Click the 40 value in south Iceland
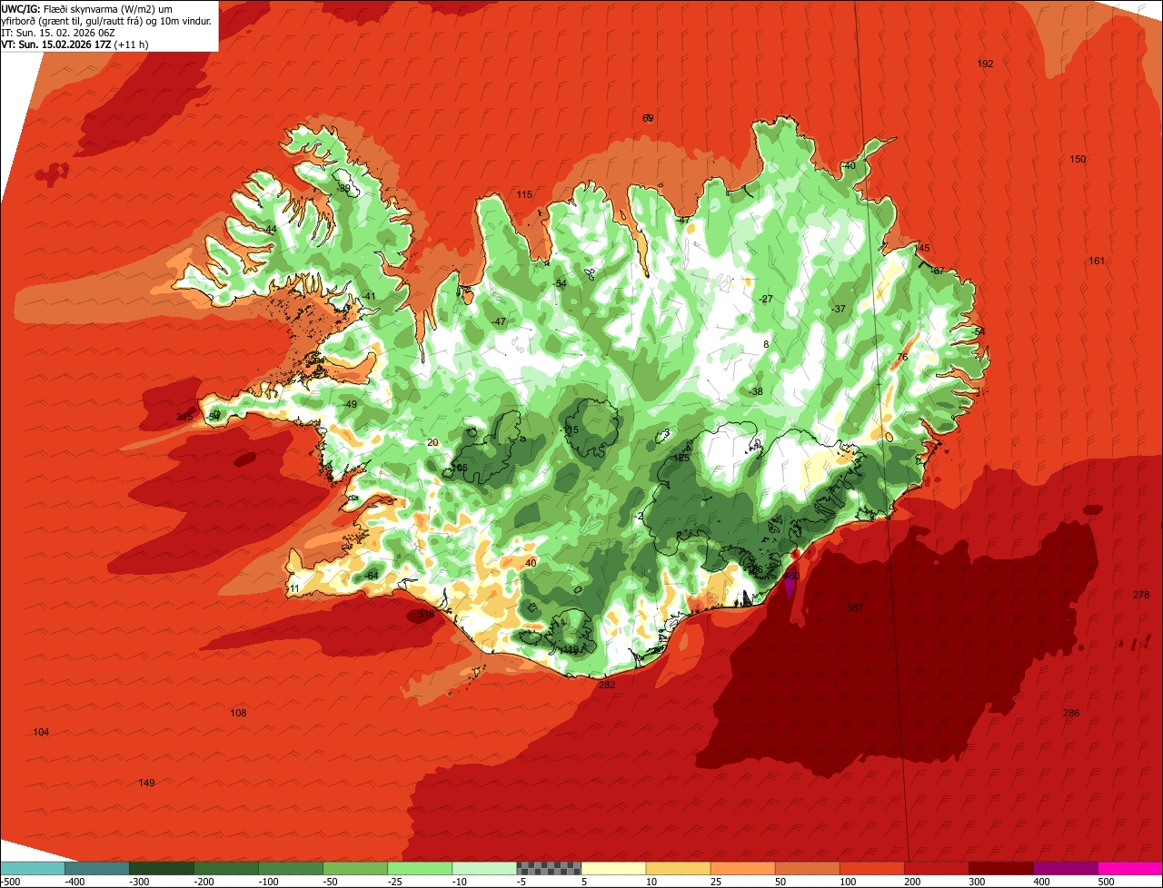Viewport: 1163px width, 888px height. click(531, 563)
